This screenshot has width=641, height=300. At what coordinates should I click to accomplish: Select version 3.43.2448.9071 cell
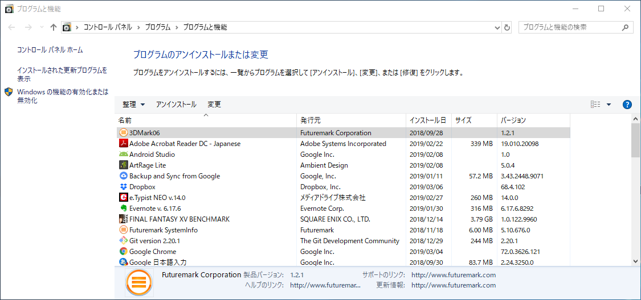click(x=521, y=176)
